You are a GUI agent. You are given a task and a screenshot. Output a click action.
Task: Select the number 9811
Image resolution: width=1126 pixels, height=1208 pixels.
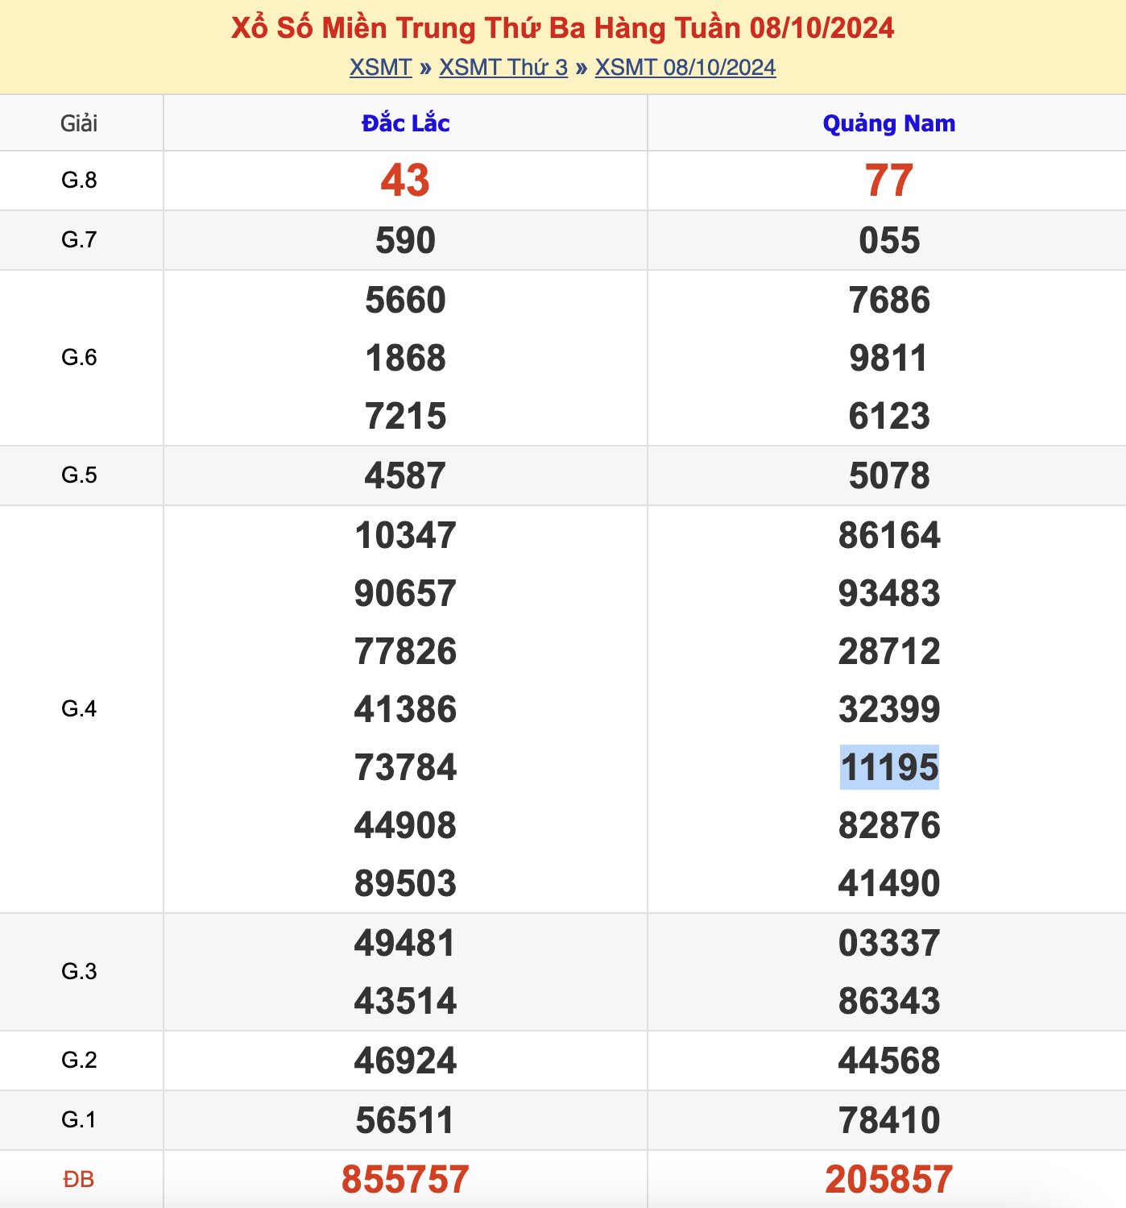889,358
